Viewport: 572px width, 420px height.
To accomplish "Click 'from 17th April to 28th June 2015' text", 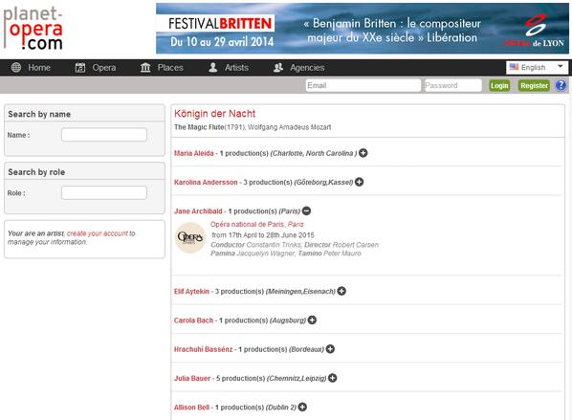I will pos(263,235).
